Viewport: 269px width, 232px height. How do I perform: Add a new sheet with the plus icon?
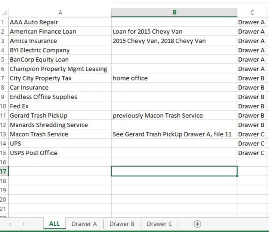click(197, 224)
